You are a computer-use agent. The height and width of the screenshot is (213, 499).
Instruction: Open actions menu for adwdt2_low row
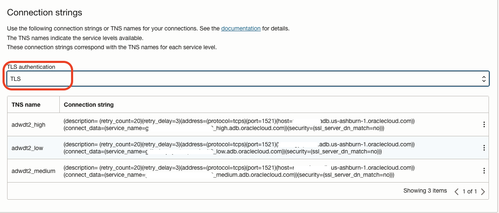484,148
